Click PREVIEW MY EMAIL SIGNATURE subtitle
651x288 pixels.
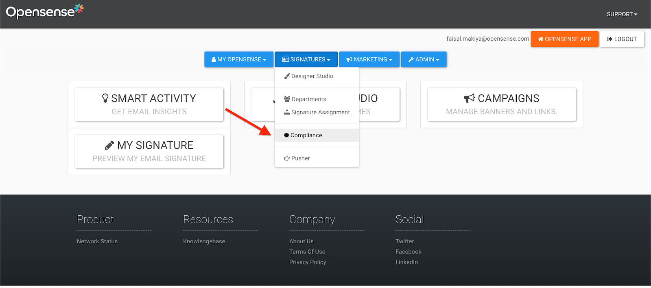(149, 159)
